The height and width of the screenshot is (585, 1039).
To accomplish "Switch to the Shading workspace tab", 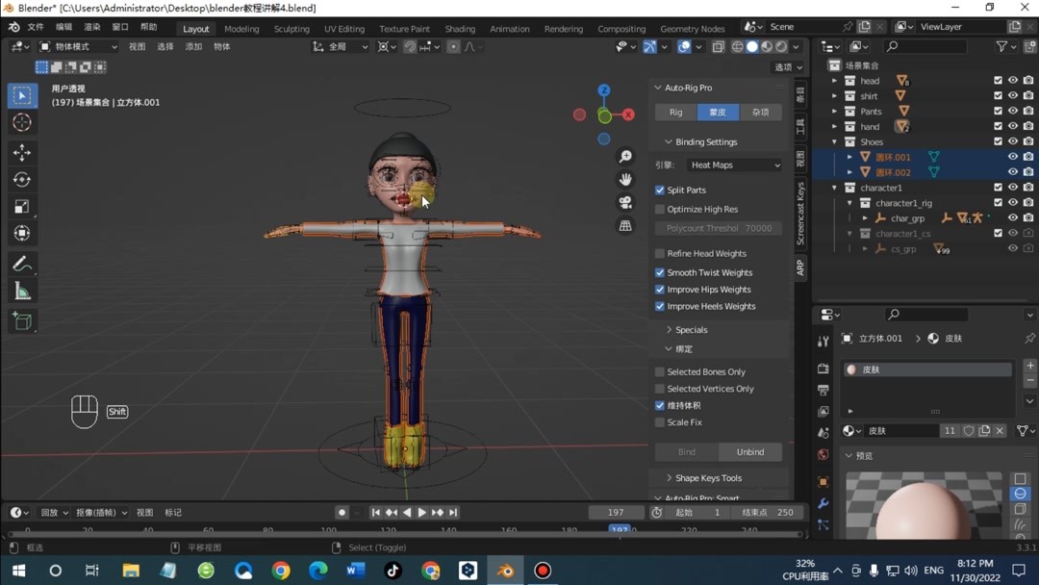I will coord(459,28).
